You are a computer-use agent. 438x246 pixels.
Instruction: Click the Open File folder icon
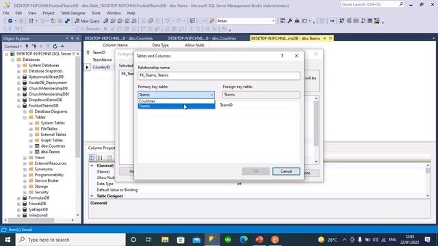point(53,21)
